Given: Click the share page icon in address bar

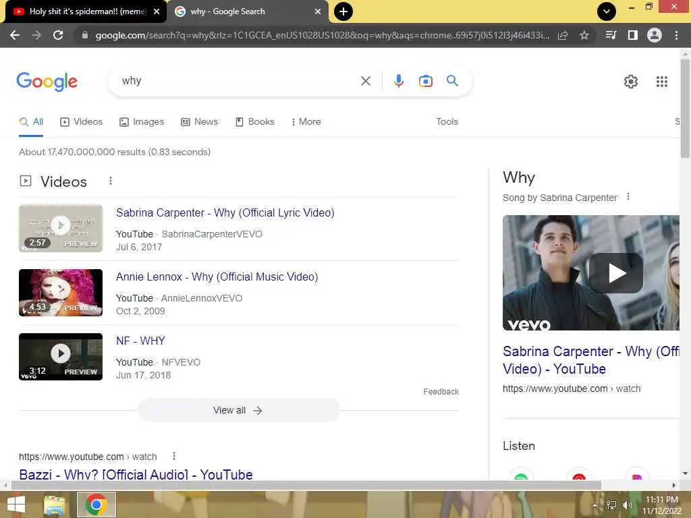Looking at the screenshot, I should [x=563, y=36].
